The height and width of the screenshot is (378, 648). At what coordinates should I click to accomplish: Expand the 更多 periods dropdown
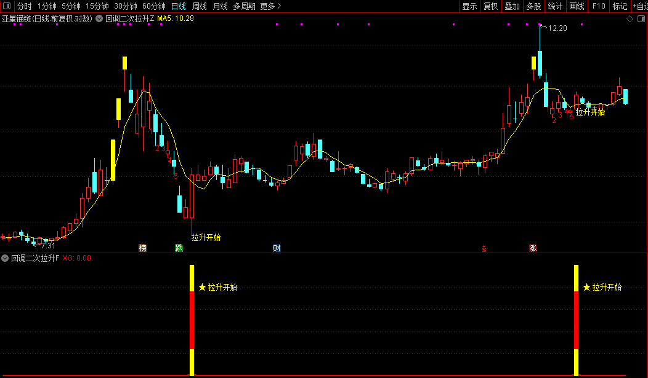tap(270, 6)
